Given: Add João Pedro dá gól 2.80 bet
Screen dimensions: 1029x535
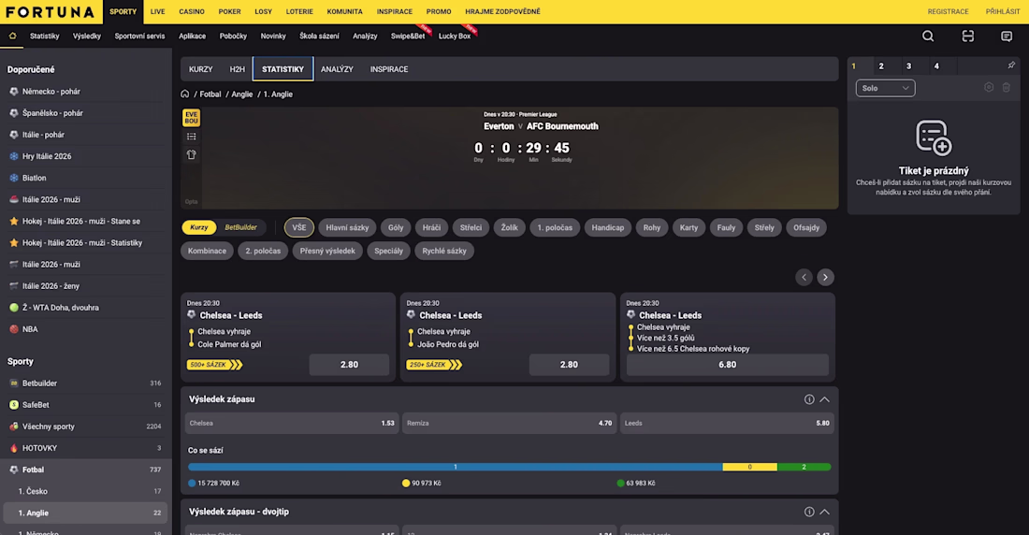Looking at the screenshot, I should point(569,365).
